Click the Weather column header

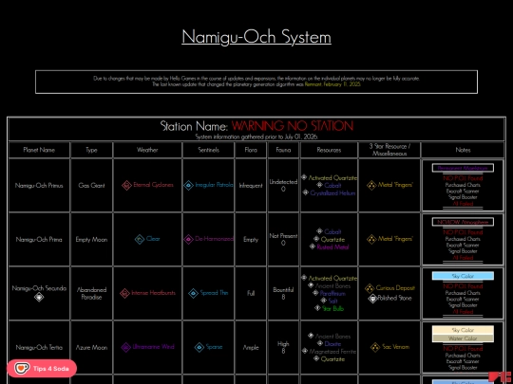coord(147,150)
